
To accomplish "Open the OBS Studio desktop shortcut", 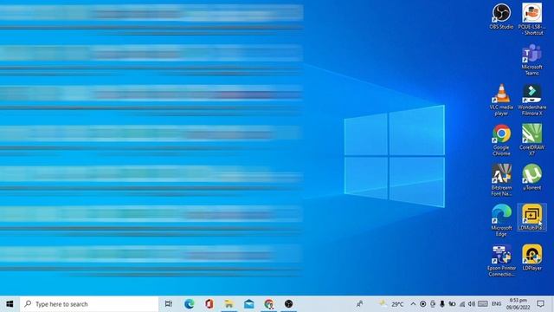I will coord(501,16).
